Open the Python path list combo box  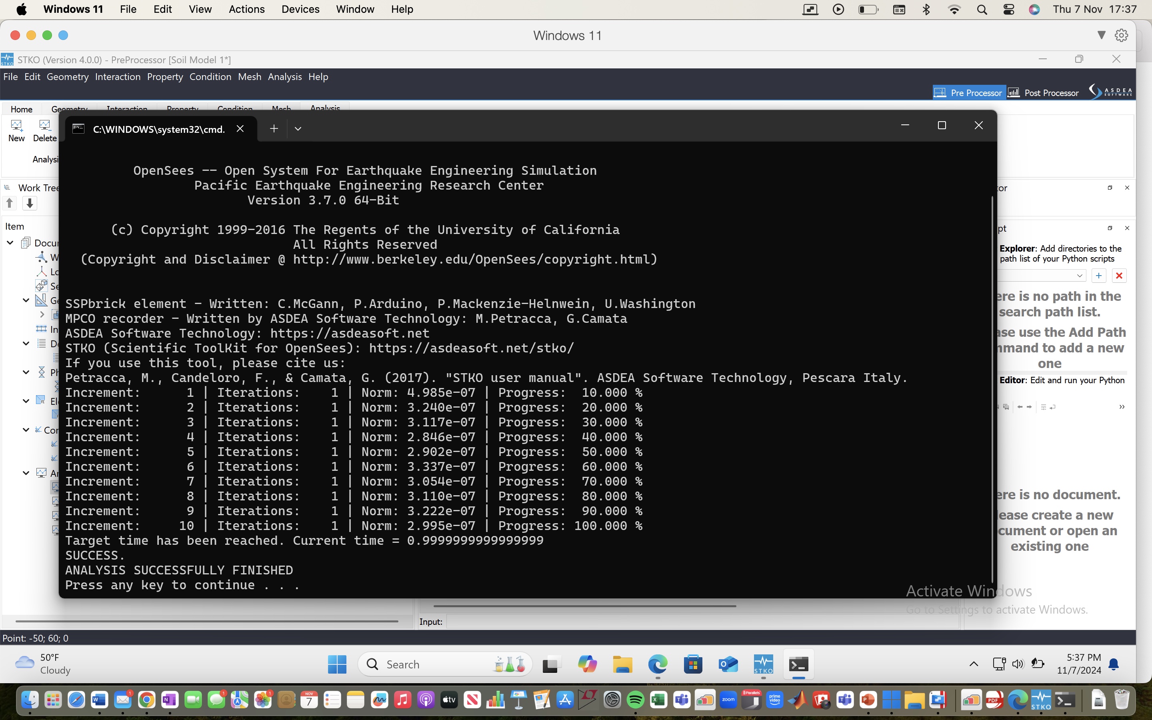click(1042, 276)
